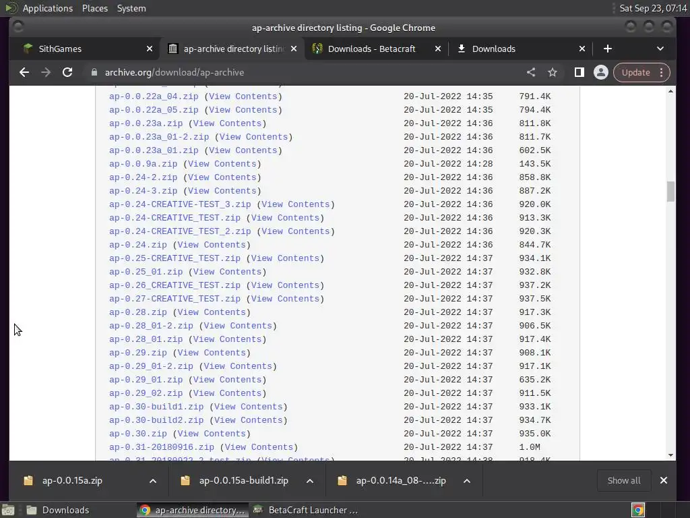The width and height of the screenshot is (690, 518).
Task: Open a new tab with plus button
Action: (x=608, y=49)
